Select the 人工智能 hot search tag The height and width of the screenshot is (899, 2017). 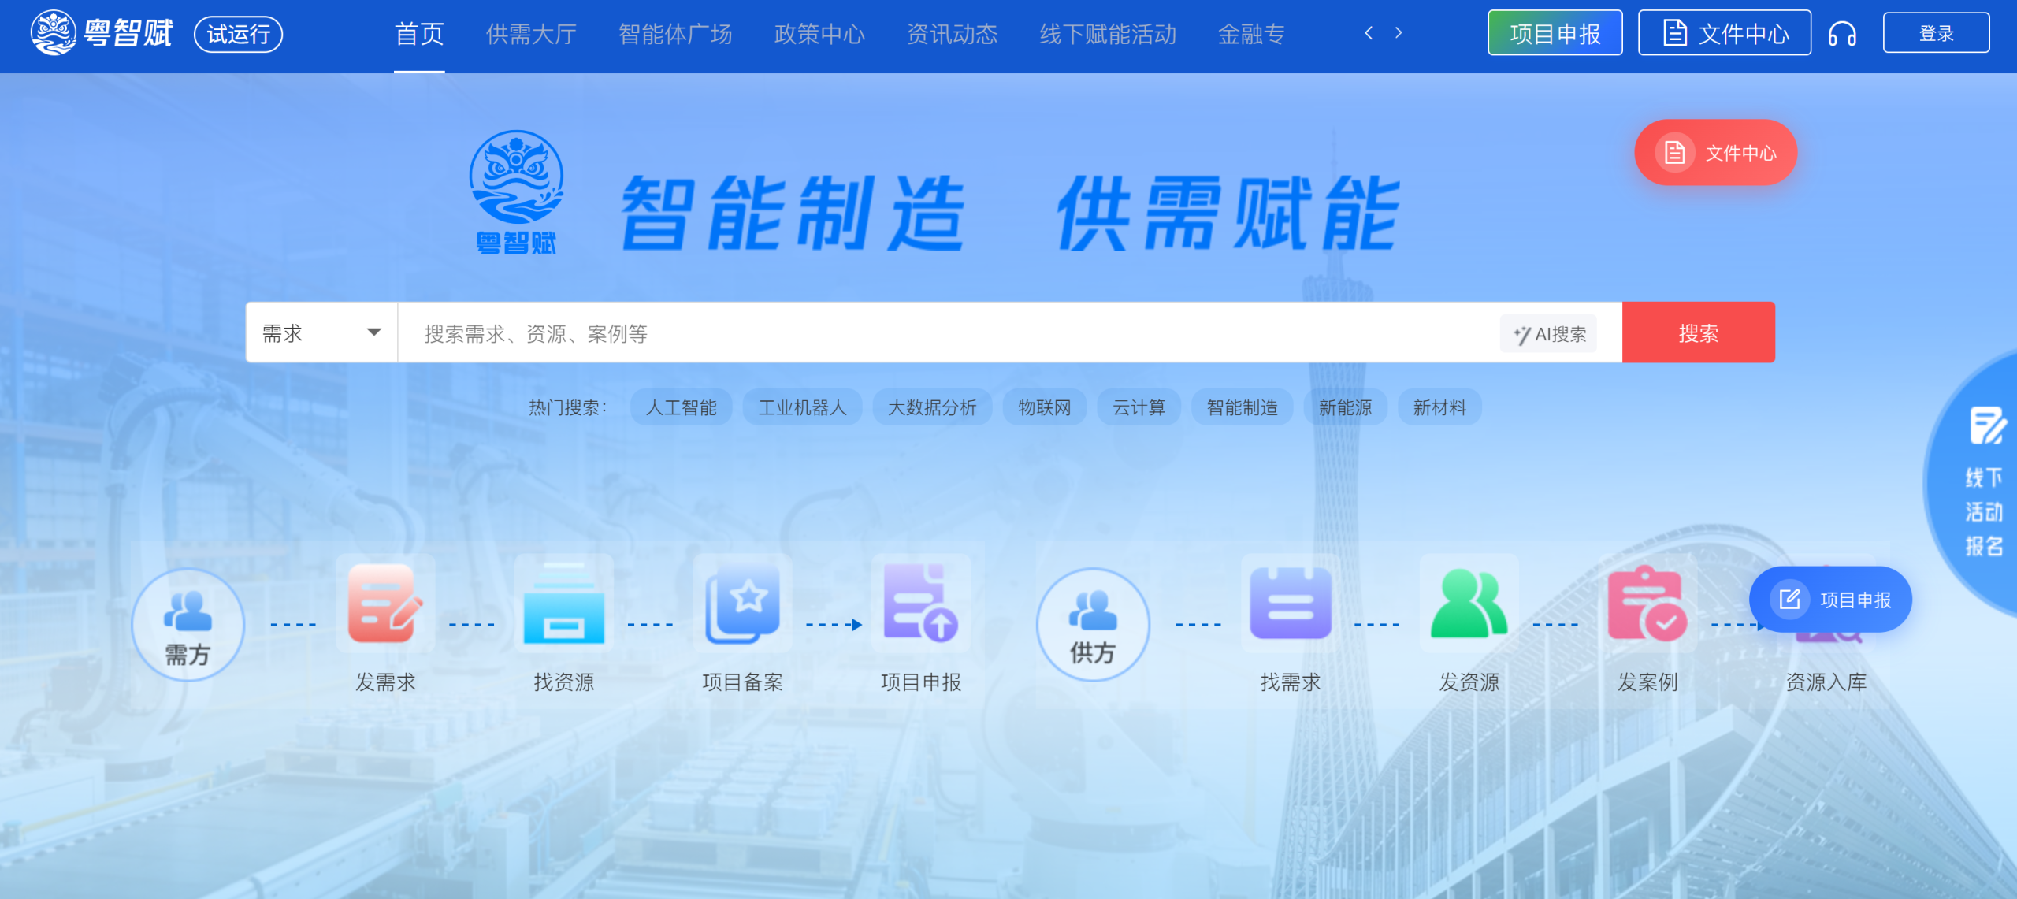(681, 407)
